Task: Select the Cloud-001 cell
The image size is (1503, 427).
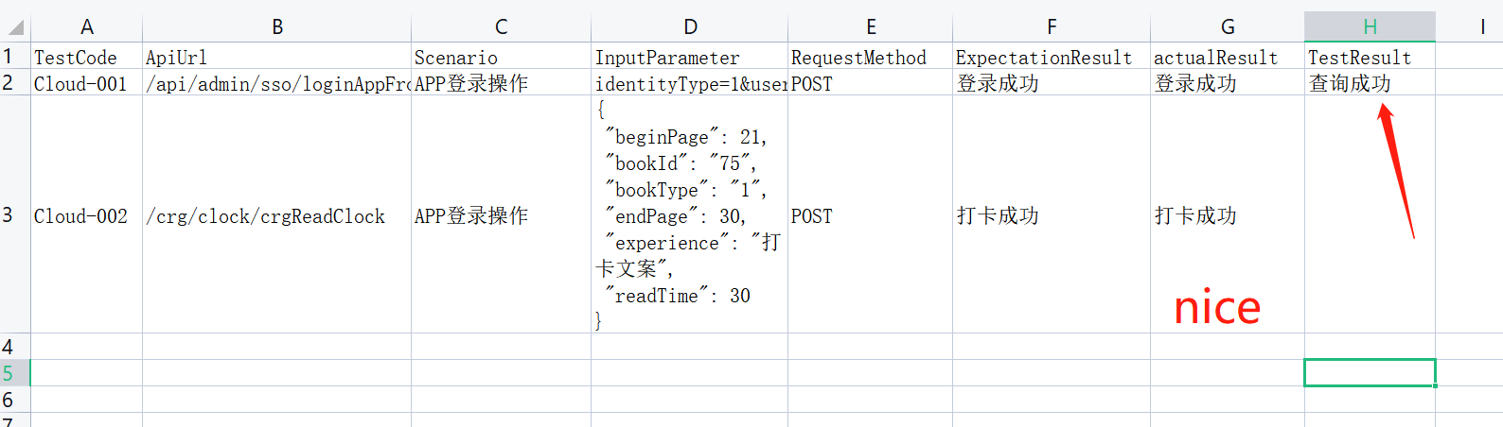Action: point(87,83)
